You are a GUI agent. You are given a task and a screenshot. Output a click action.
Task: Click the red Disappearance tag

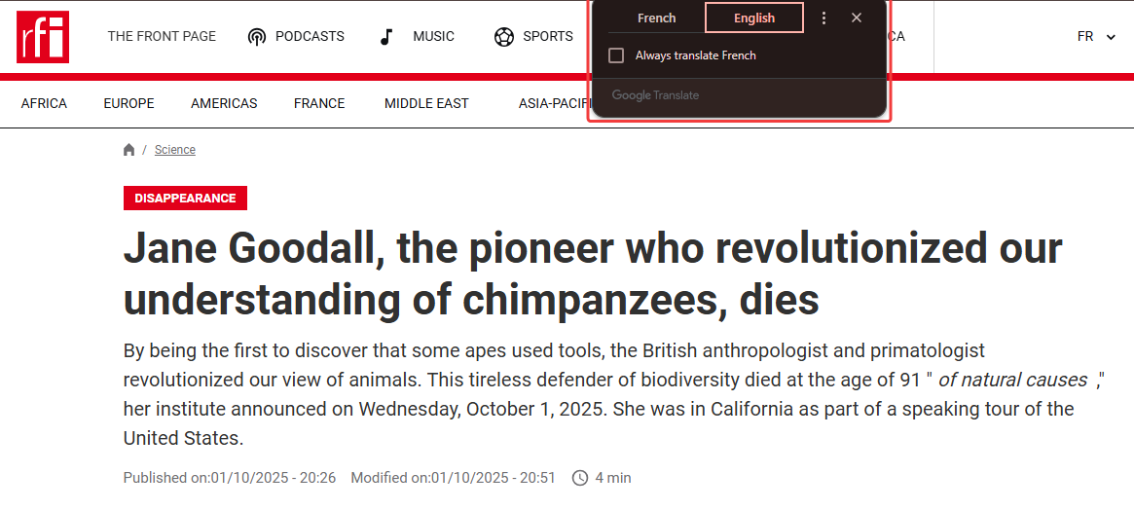pos(185,199)
